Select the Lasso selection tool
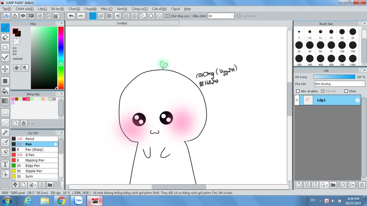The height and width of the screenshot is (206, 367). coord(5,123)
